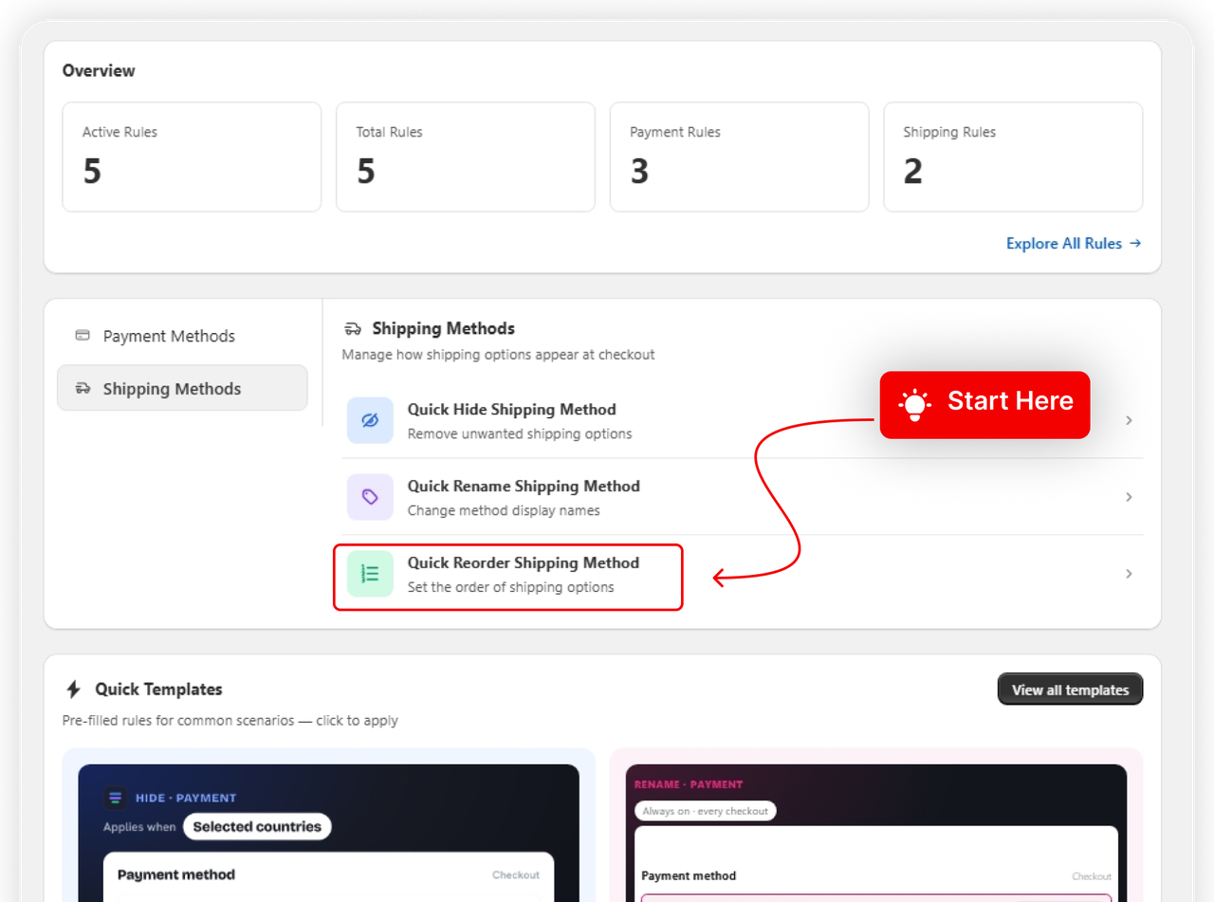Click the Hide Payment template list icon
Viewport: 1214px width, 902px height.
(x=116, y=798)
